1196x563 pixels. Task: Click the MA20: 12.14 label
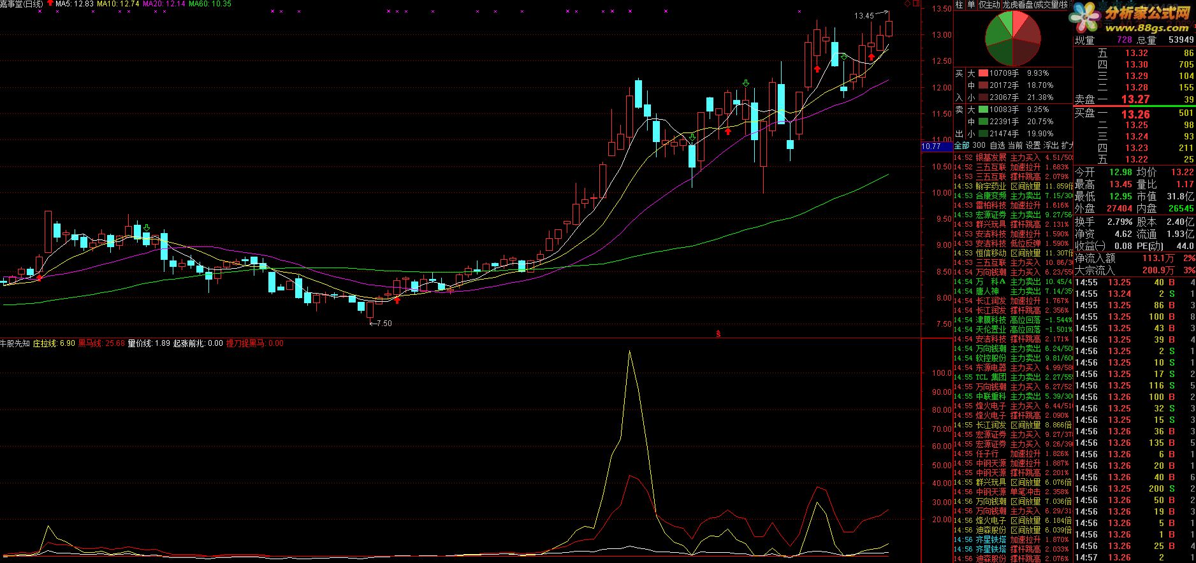pos(164,4)
